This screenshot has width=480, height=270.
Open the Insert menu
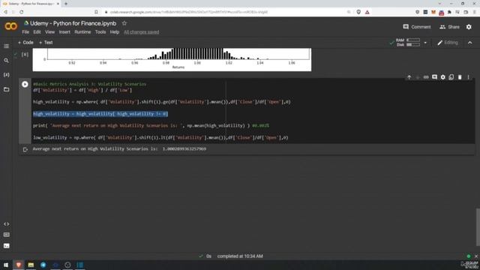click(x=64, y=31)
